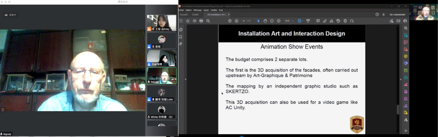Image resolution: width=438 pixels, height=137 pixels.
Task: Open attachments paperclip panel in left sidebar
Action: 181,44
